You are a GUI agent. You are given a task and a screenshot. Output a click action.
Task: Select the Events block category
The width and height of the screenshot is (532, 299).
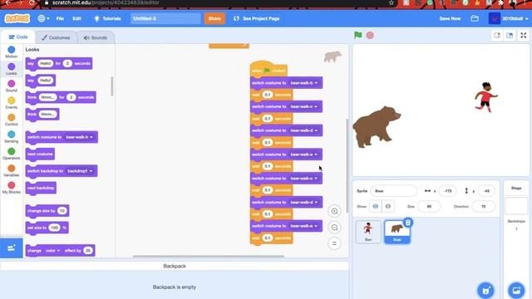tap(11, 103)
